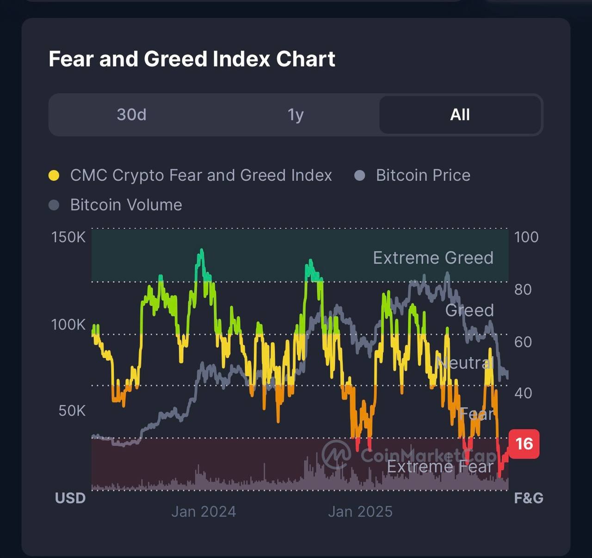This screenshot has height=558, width=592.
Task: Click the Jan 2024 axis label
Action: tap(203, 511)
